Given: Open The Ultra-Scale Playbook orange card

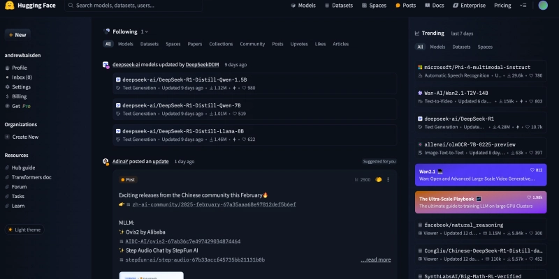Looking at the screenshot, I should pos(479,202).
